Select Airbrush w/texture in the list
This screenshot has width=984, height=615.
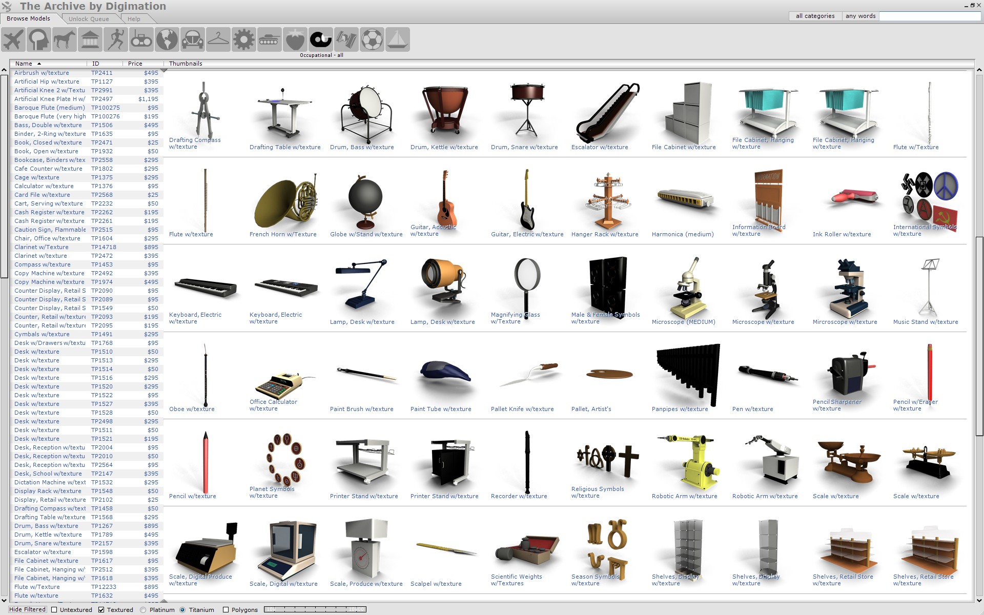point(86,73)
